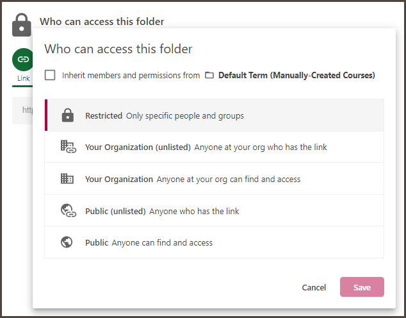The height and width of the screenshot is (318, 406).
Task: Select the Restricted access option label
Action: pos(104,116)
